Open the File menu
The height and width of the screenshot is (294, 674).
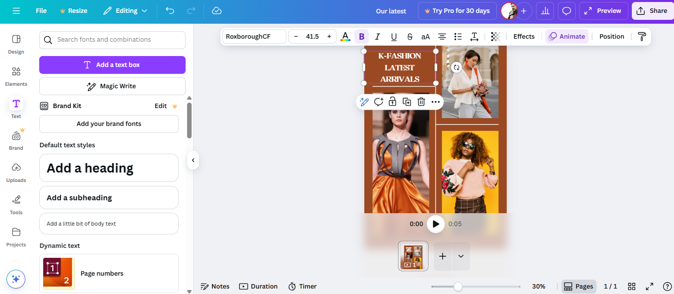click(x=41, y=11)
